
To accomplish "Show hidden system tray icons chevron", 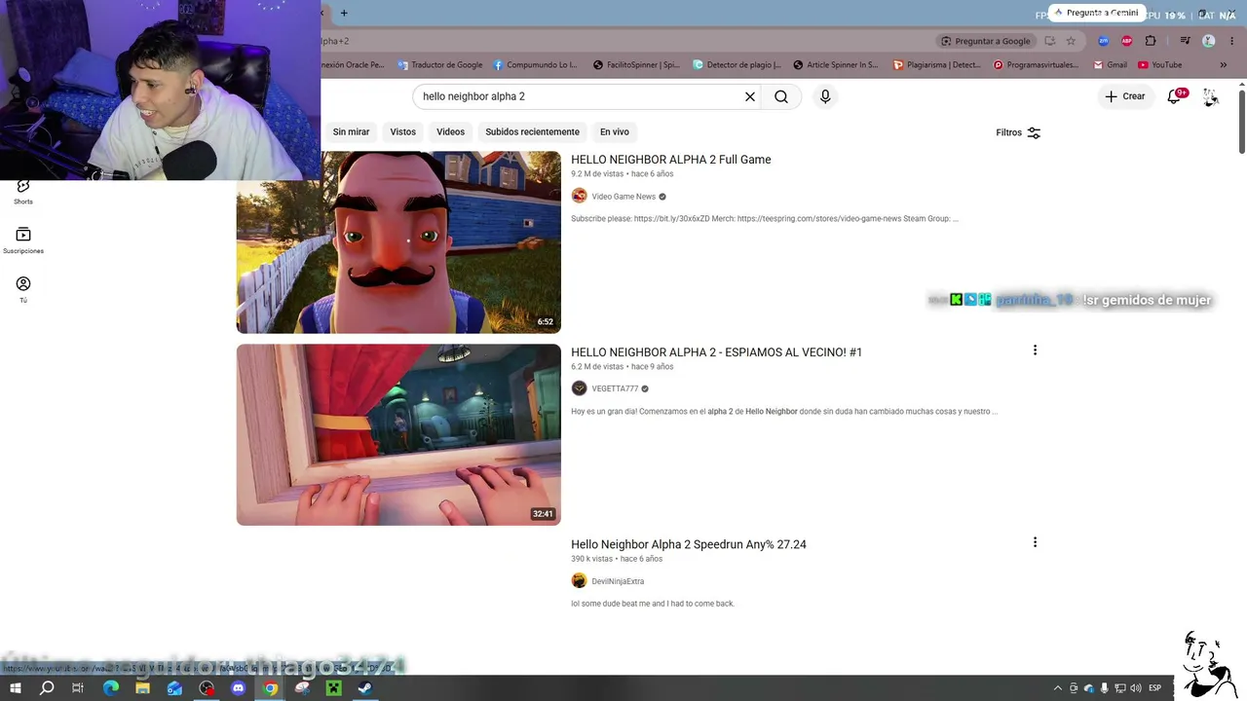I will pos(1058,688).
